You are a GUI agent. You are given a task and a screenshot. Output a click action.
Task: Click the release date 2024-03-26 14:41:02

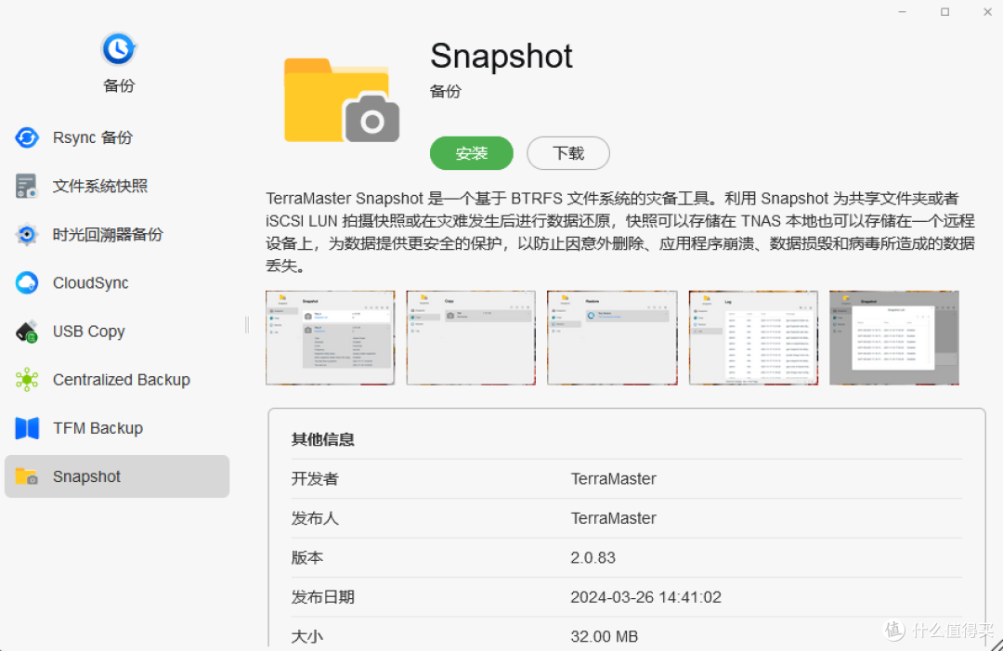point(646,597)
